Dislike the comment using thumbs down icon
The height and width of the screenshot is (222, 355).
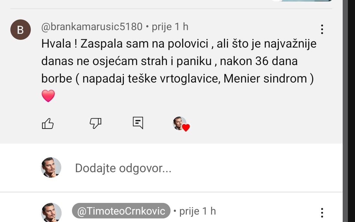[x=96, y=123]
